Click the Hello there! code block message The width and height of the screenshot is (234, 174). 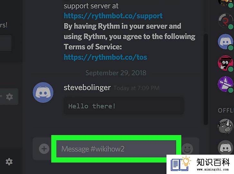(x=124, y=106)
